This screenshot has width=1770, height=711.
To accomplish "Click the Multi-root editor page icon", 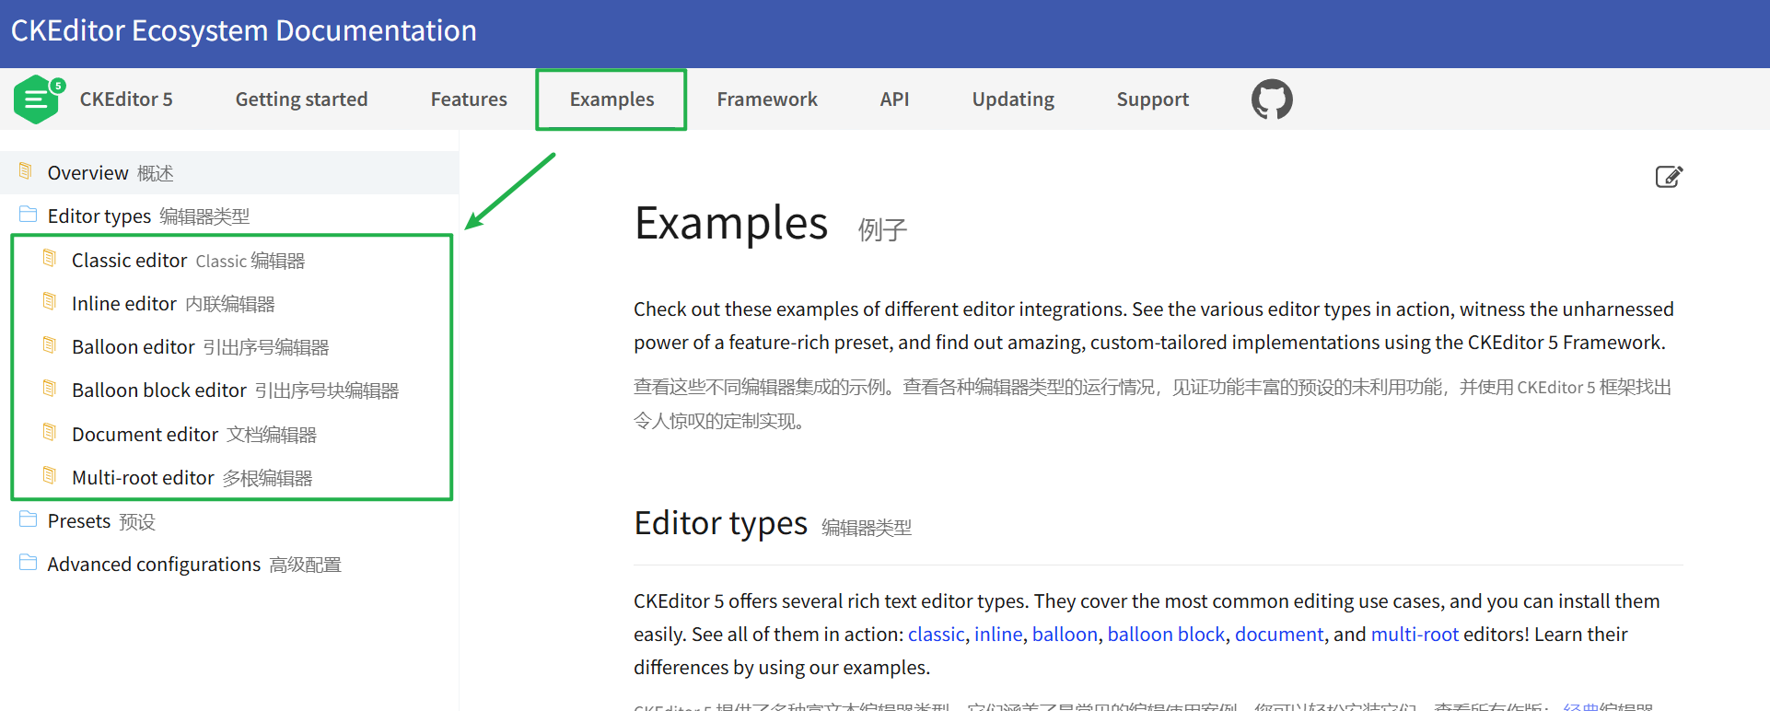I will click(50, 476).
